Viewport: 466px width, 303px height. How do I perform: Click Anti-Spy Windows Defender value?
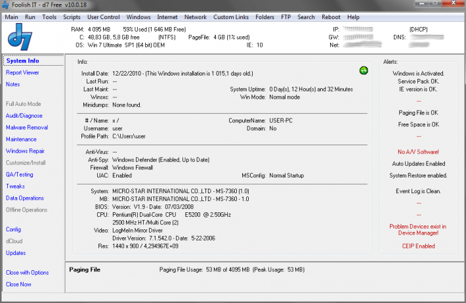tap(161, 160)
